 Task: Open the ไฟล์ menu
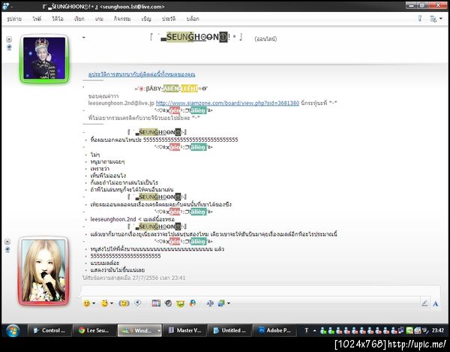pos(37,19)
